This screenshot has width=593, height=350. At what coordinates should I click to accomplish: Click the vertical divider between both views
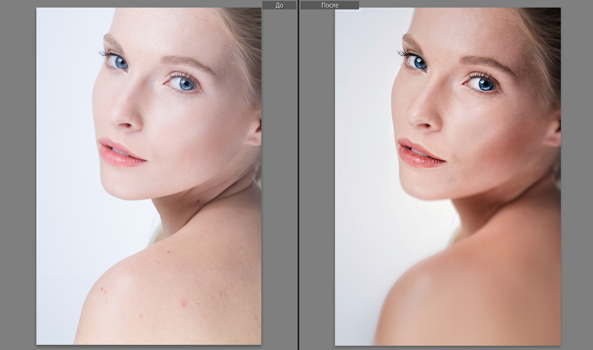[x=298, y=175]
